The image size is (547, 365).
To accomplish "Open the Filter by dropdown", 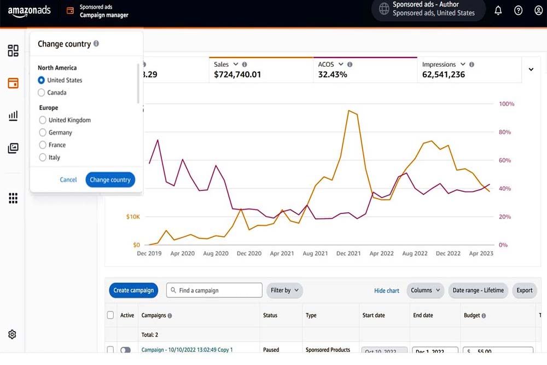I will pos(284,291).
